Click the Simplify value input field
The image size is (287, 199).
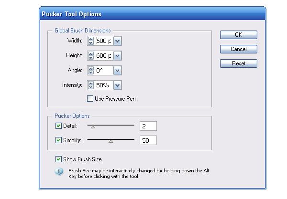coord(148,140)
